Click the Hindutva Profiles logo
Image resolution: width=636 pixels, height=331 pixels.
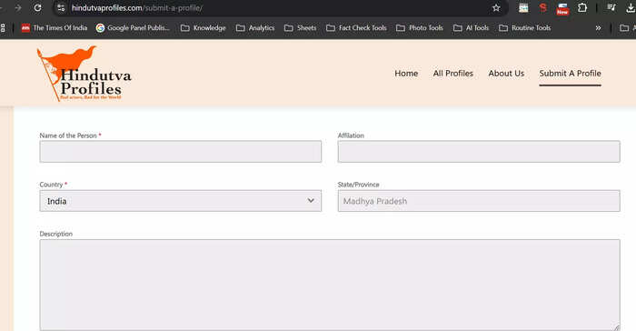tap(84, 74)
